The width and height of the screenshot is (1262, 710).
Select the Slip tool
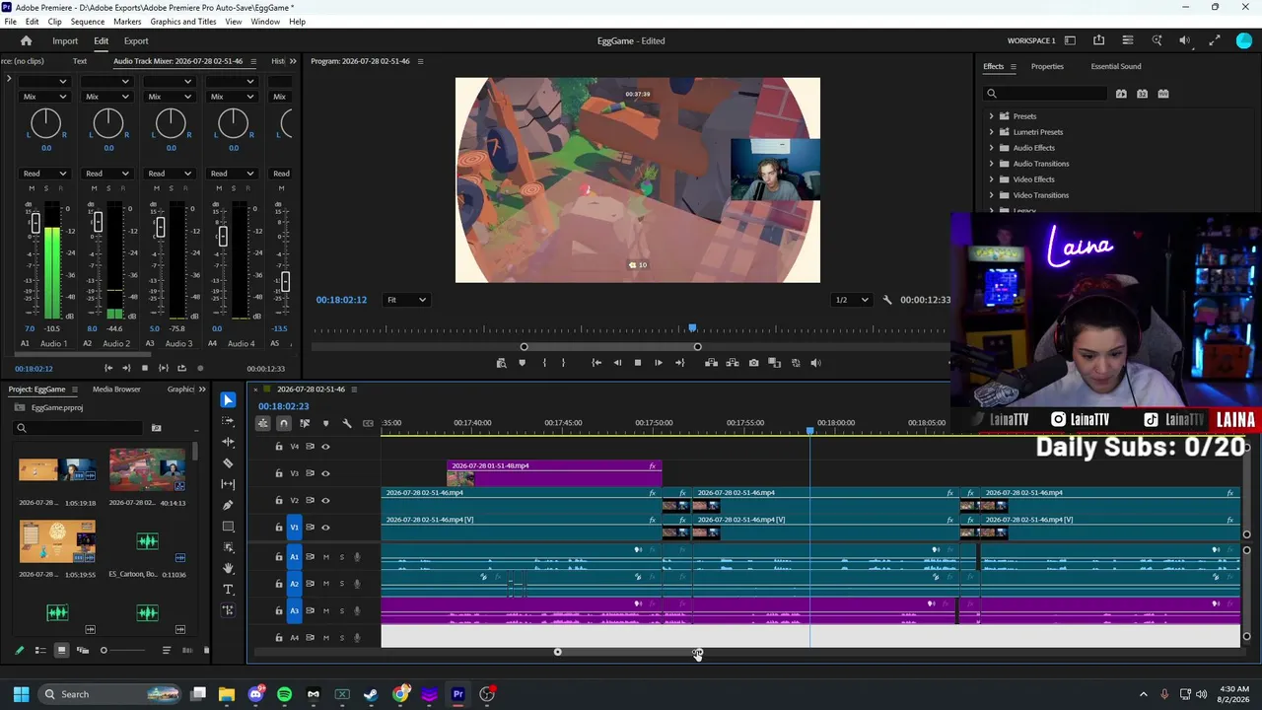tap(228, 484)
